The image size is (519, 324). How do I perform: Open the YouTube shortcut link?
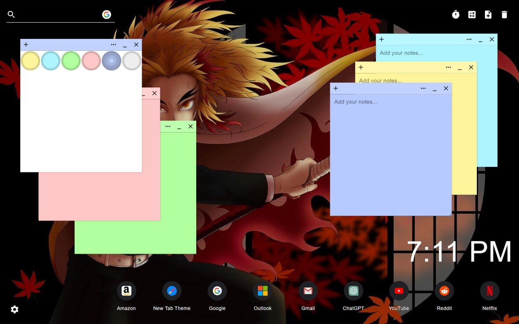click(399, 291)
